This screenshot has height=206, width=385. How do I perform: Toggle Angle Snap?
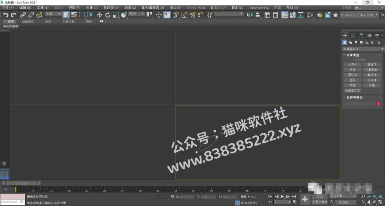coord(184,15)
